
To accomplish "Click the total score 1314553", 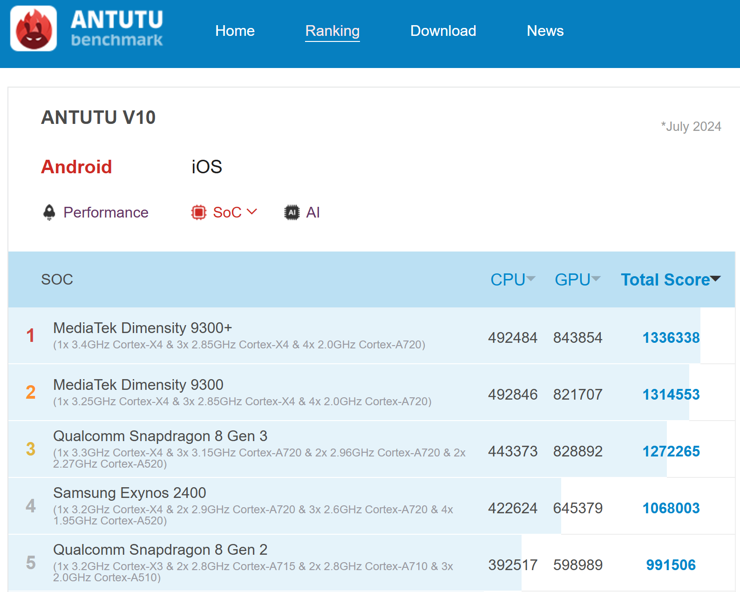I will tap(671, 395).
